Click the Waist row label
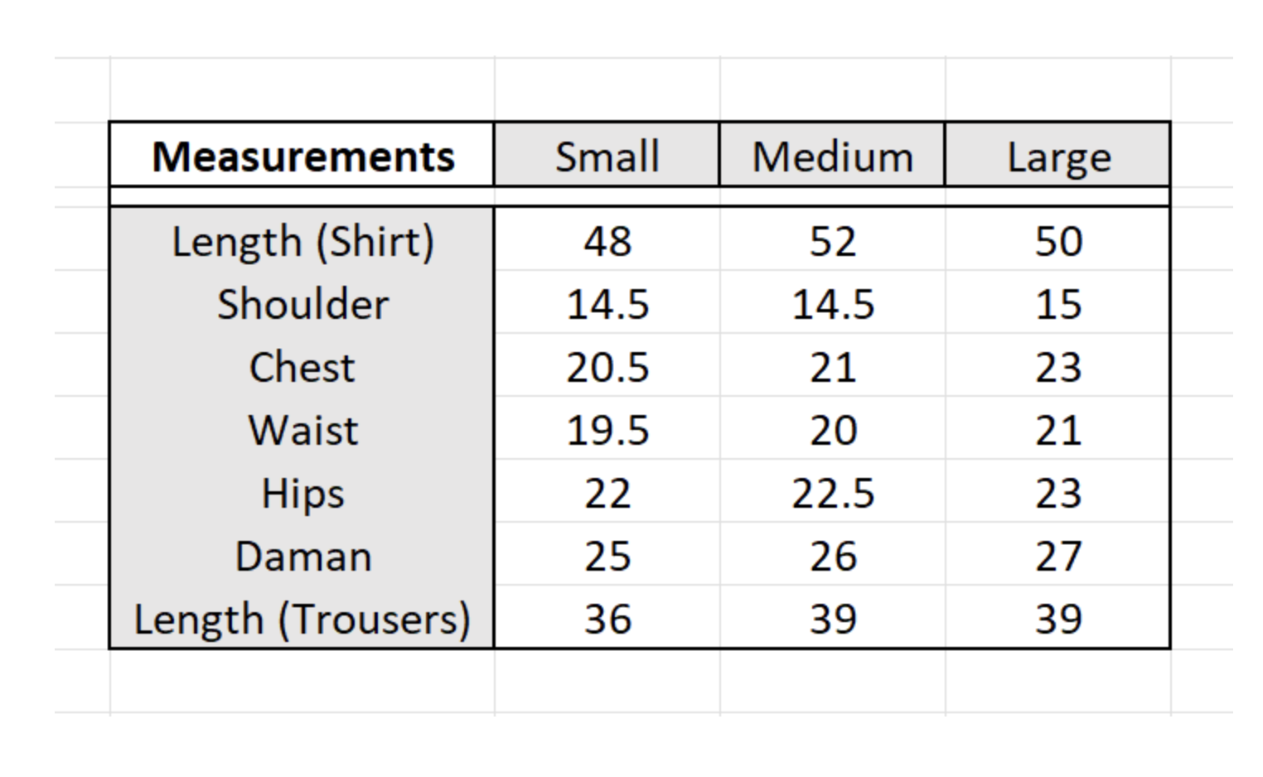 tap(302, 430)
